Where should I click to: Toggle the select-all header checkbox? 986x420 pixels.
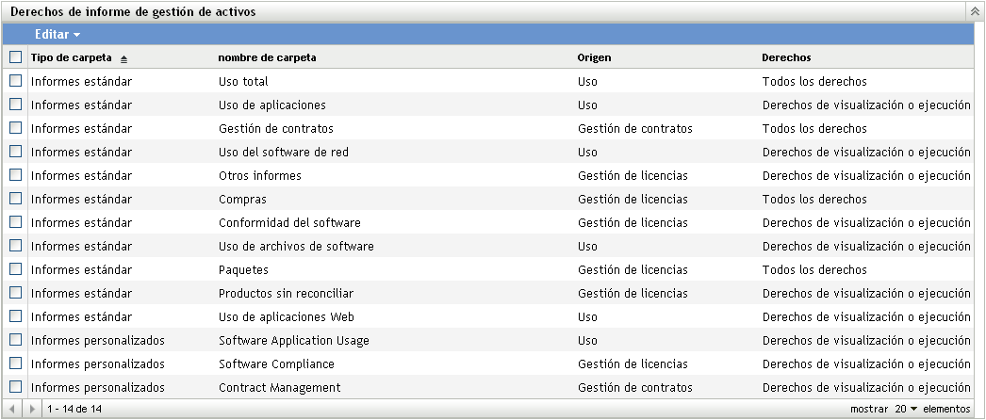click(x=15, y=57)
